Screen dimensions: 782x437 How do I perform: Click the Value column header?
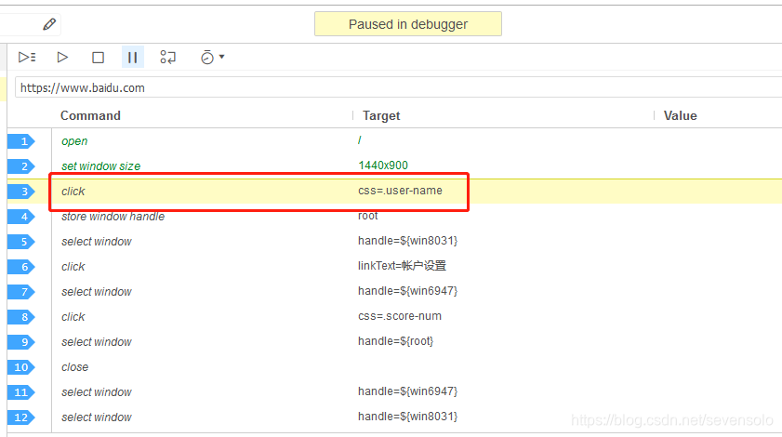680,115
